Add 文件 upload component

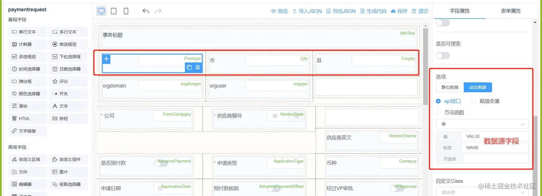(28, 172)
